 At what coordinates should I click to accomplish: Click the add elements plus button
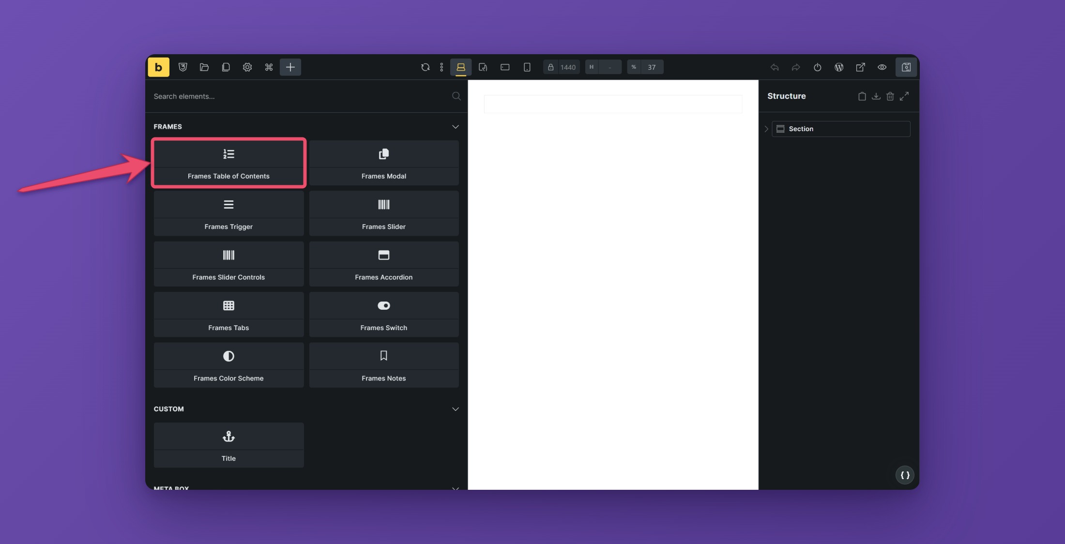coord(290,67)
